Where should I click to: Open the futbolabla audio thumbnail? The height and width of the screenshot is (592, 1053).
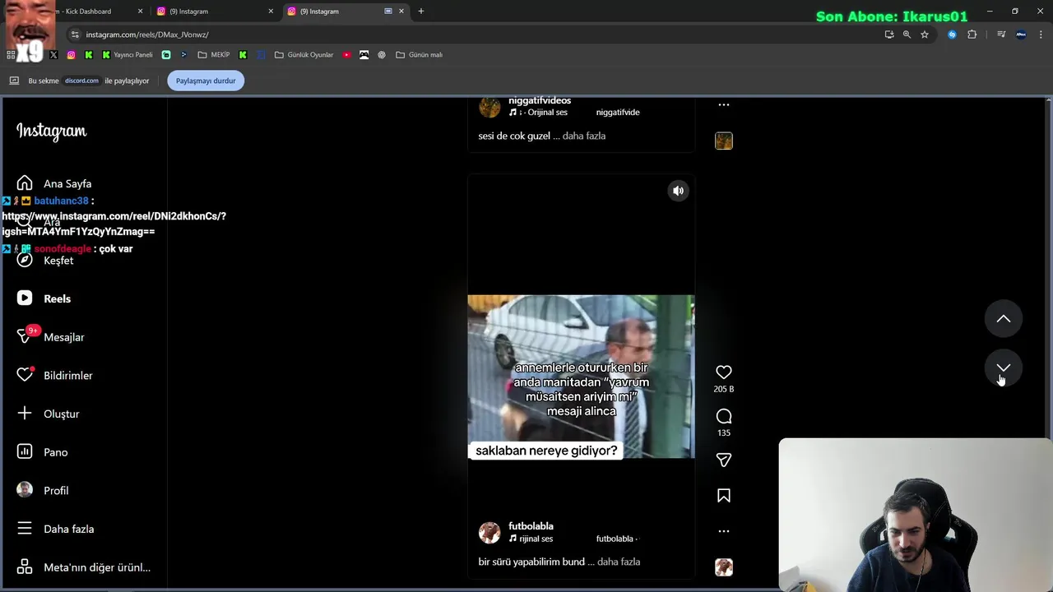point(724,567)
